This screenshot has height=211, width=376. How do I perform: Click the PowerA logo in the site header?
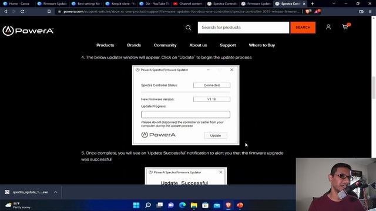click(28, 30)
